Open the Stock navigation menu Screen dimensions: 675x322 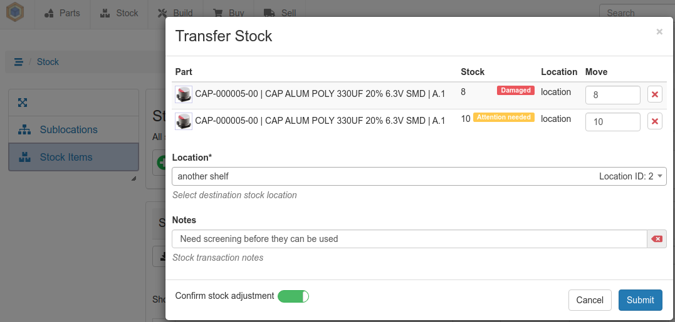(119, 13)
